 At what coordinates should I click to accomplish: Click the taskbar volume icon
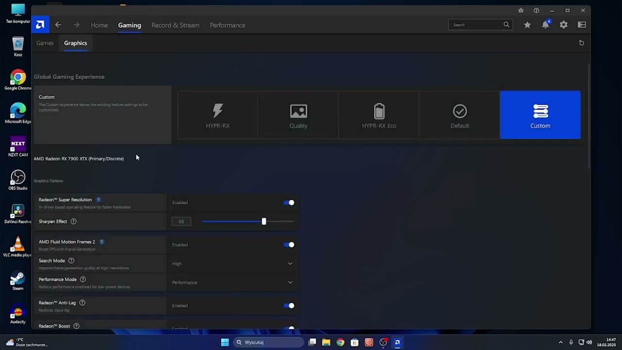(589, 342)
